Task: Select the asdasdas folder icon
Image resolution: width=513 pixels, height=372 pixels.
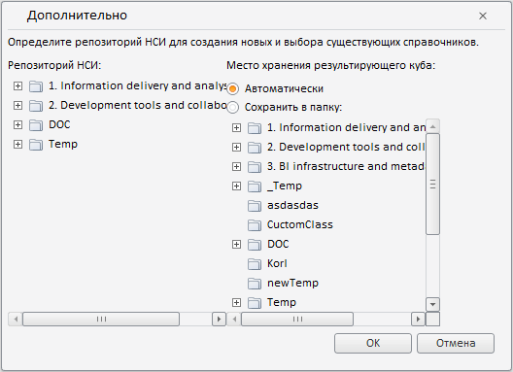Action: coord(255,206)
